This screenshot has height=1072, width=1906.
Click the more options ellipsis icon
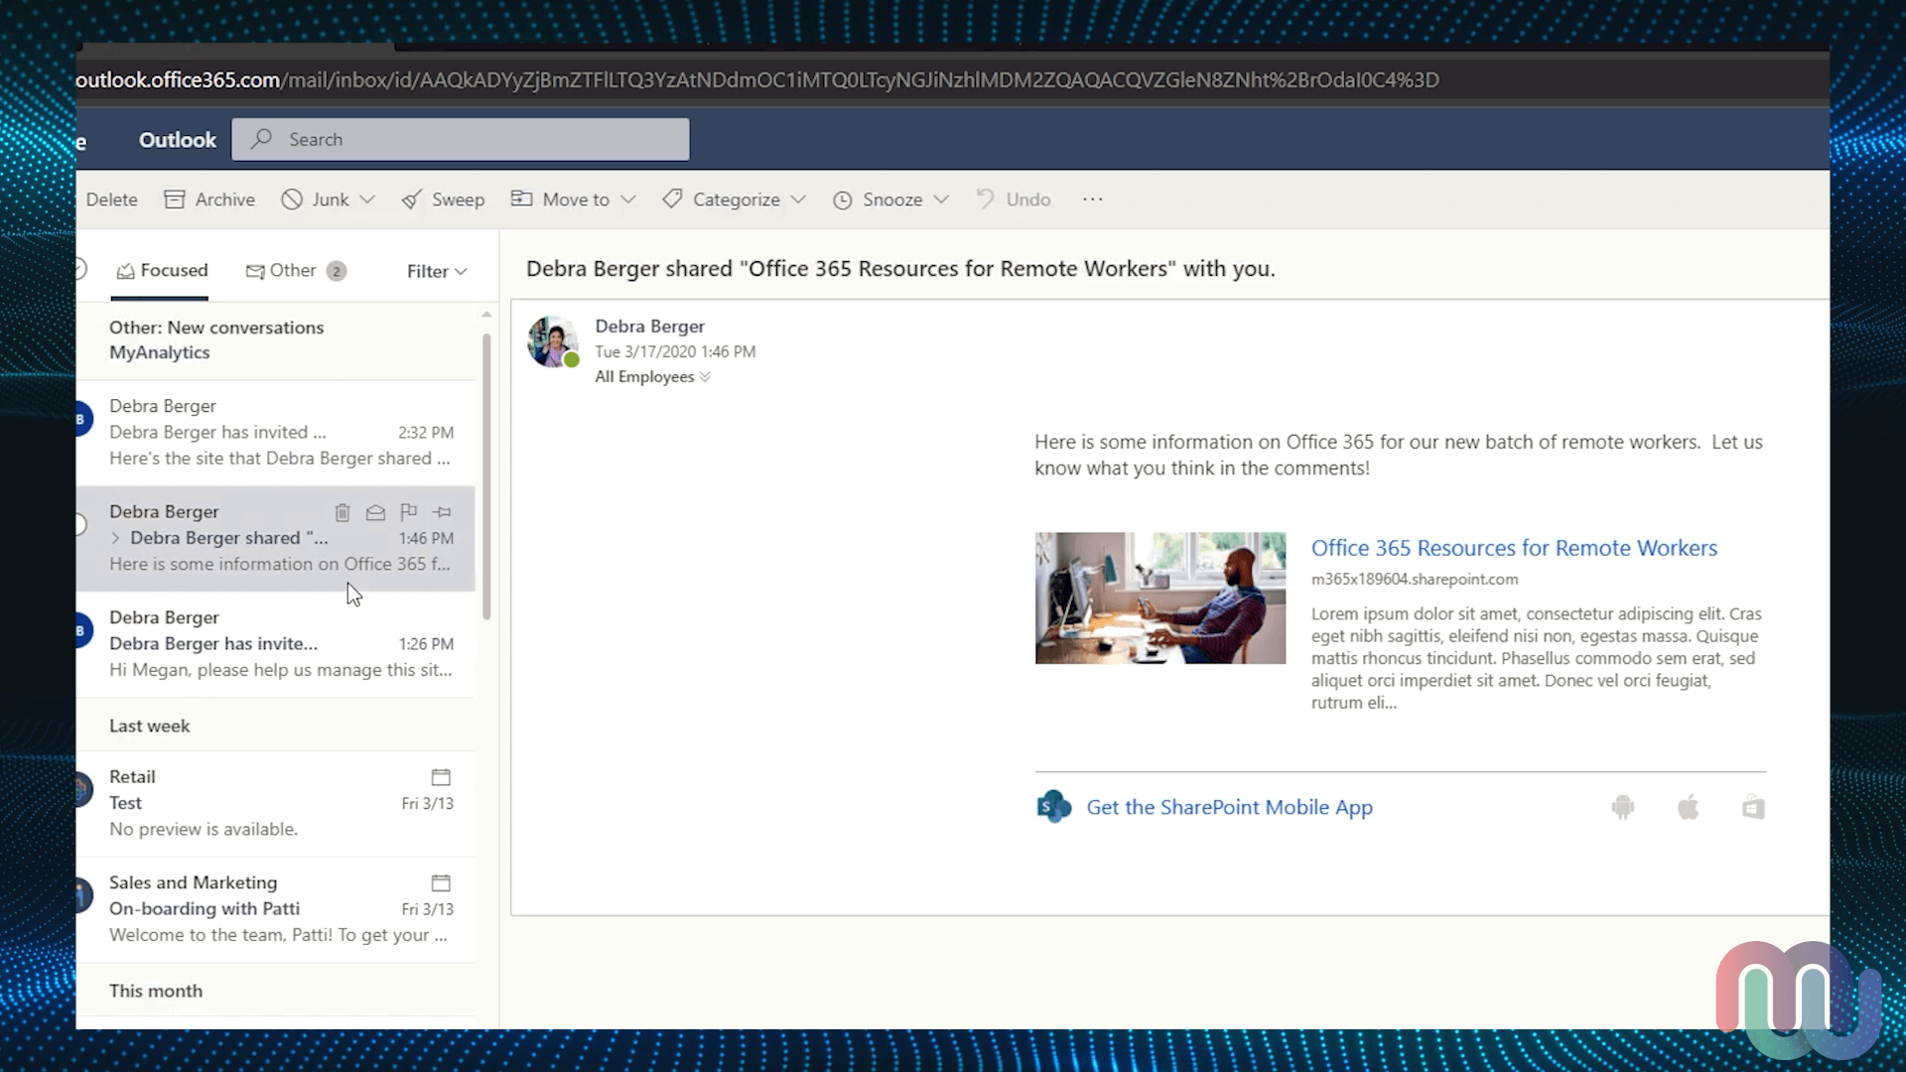tap(1092, 199)
